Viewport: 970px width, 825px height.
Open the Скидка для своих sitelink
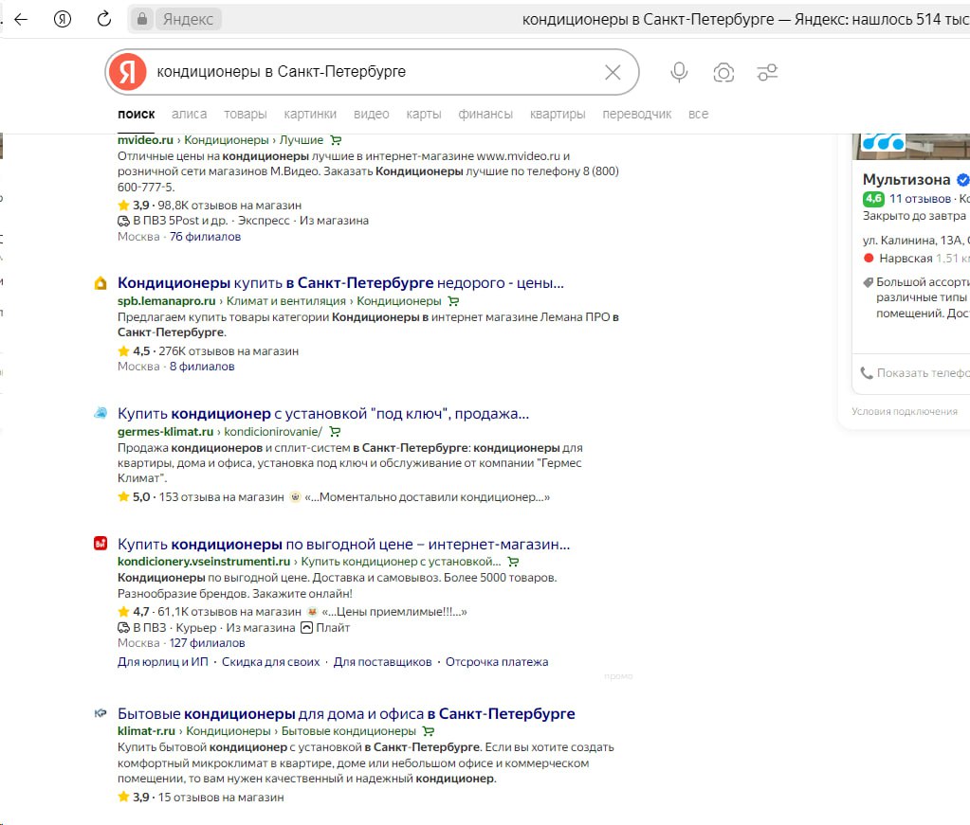click(x=270, y=662)
